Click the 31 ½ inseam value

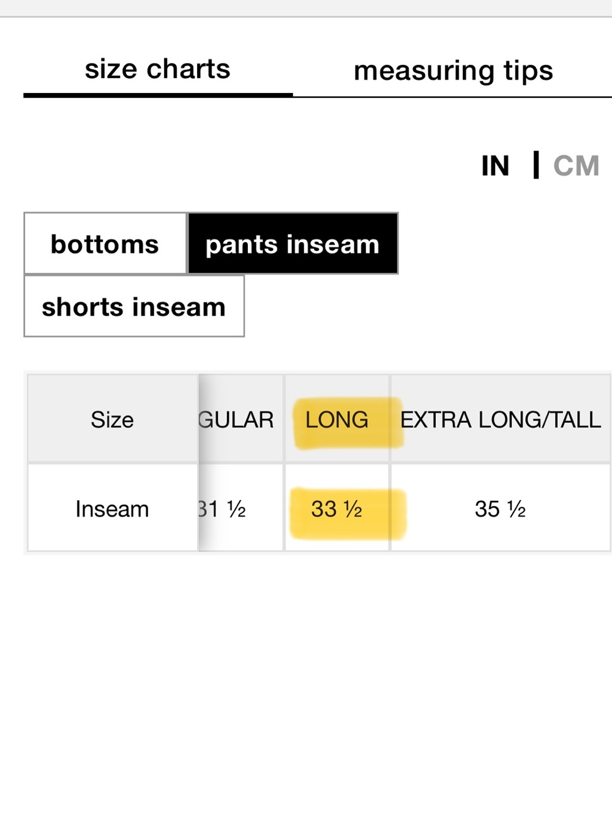pos(222,509)
